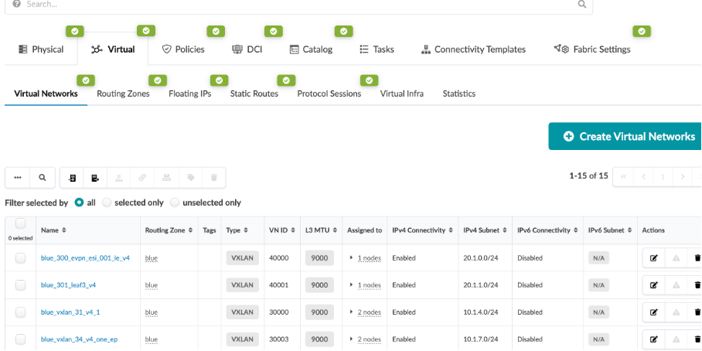
Task: Choose the 'unselected only' filter option
Action: (175, 203)
